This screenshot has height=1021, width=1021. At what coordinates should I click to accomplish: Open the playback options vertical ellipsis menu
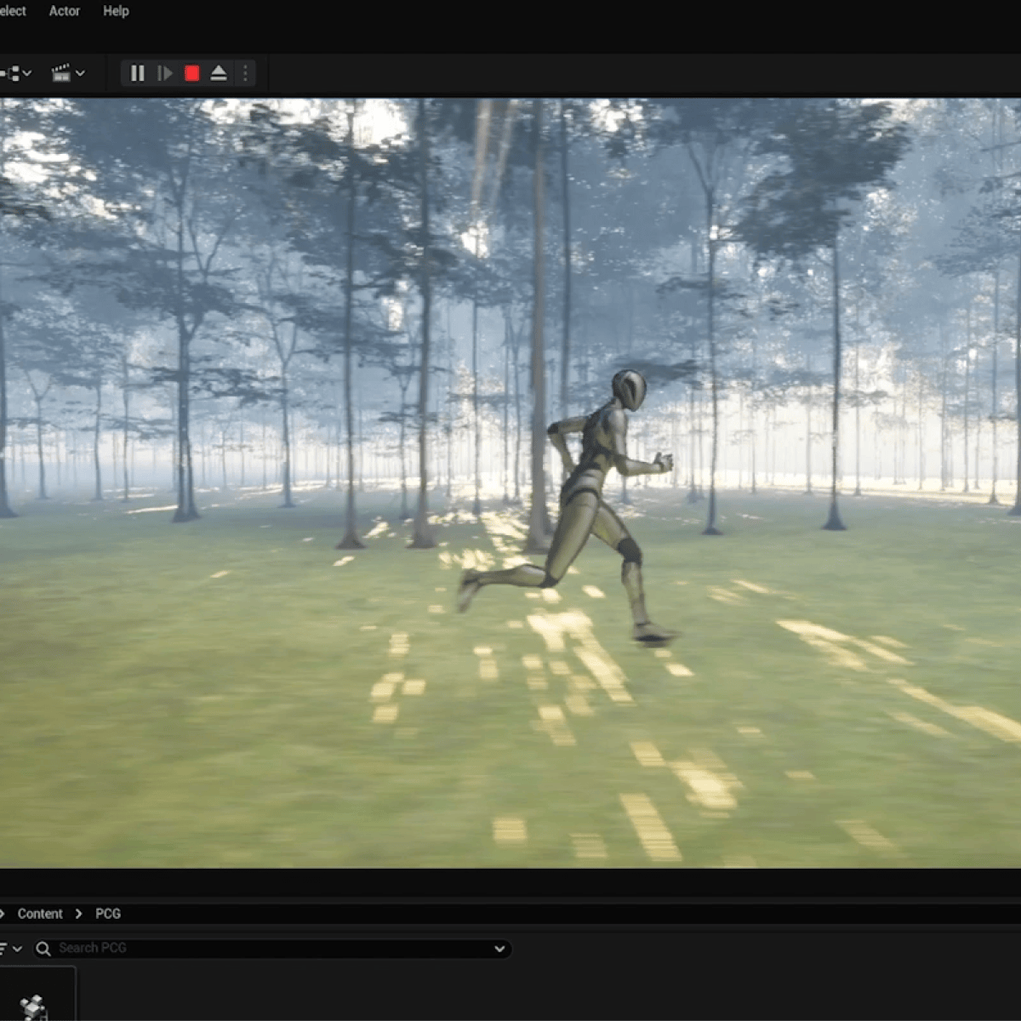pos(245,73)
